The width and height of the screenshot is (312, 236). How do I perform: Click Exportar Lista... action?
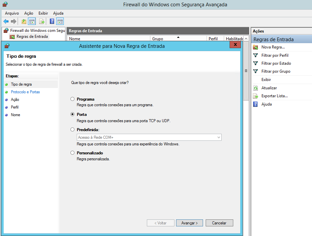pos(274,96)
